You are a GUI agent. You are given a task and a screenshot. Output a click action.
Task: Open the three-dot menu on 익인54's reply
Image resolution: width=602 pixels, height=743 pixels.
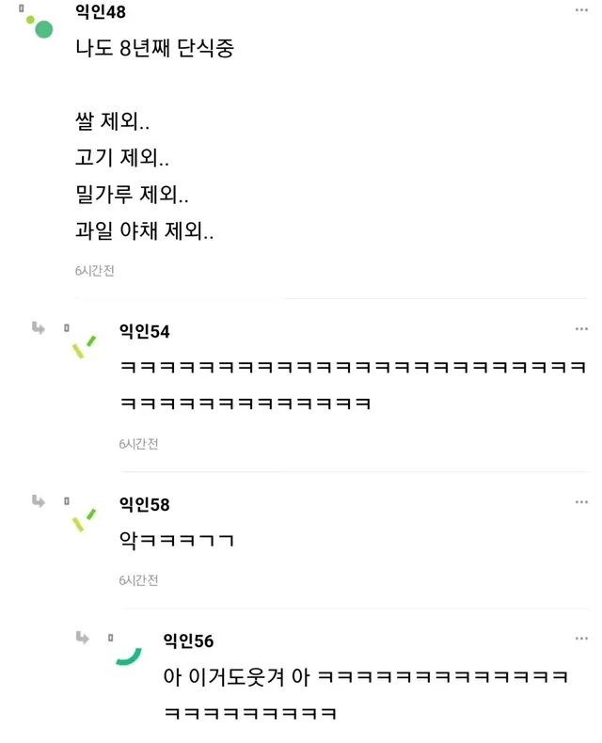click(581, 329)
